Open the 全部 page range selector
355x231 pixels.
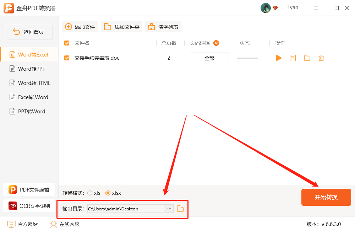(209, 58)
